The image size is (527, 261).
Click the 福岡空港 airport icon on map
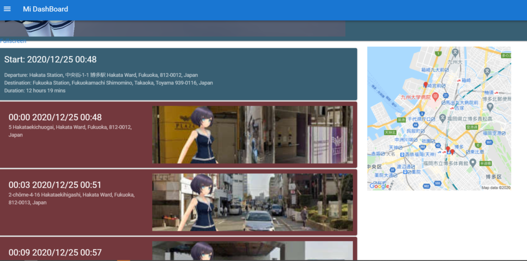(504, 134)
